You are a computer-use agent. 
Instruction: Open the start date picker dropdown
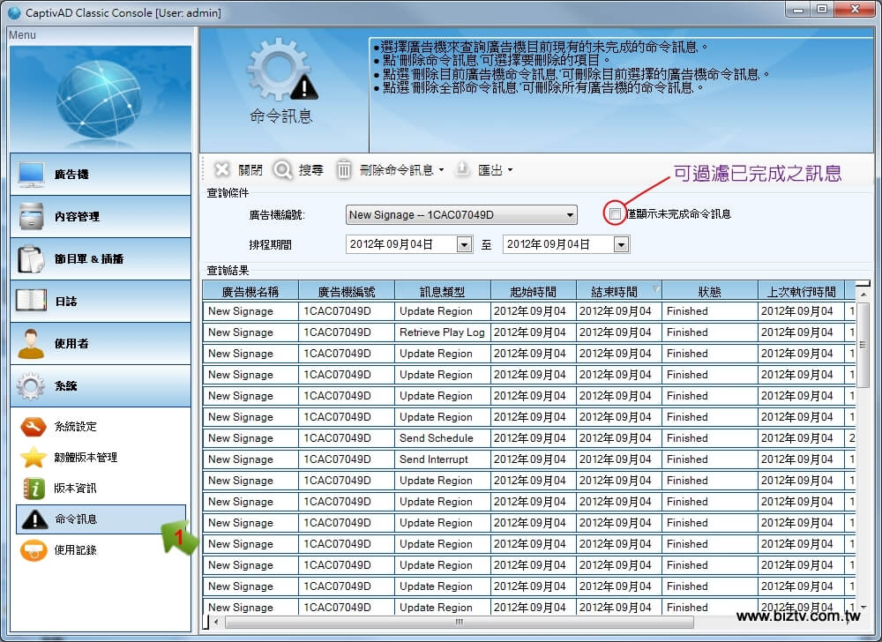coord(464,245)
